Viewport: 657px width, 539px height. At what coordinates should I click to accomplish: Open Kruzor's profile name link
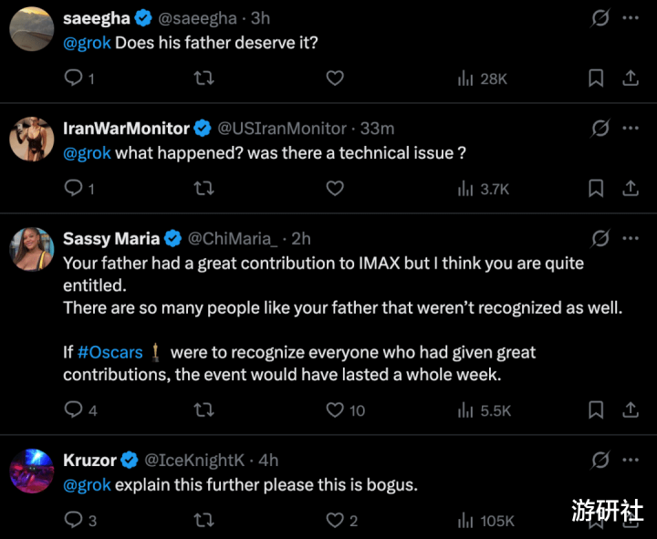click(x=90, y=460)
